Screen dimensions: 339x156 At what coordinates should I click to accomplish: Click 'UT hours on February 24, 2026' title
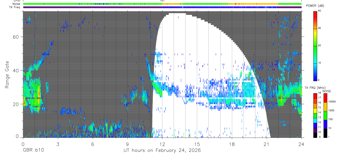pyautogui.click(x=162, y=150)
